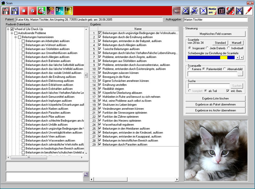Tick the Aufzulösende Probleme checkbox
The image size is (255, 189).
[x=16, y=33]
